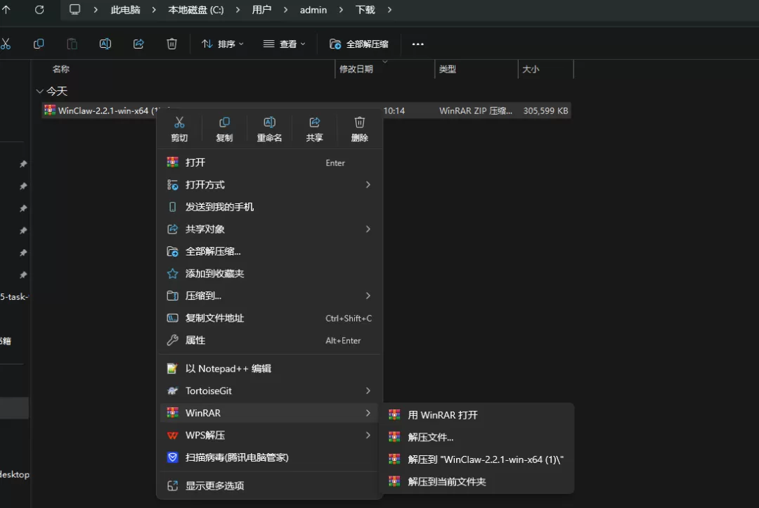This screenshot has height=508, width=759.
Task: Click the computer monitor icon in breadcrumb
Action: click(x=74, y=10)
